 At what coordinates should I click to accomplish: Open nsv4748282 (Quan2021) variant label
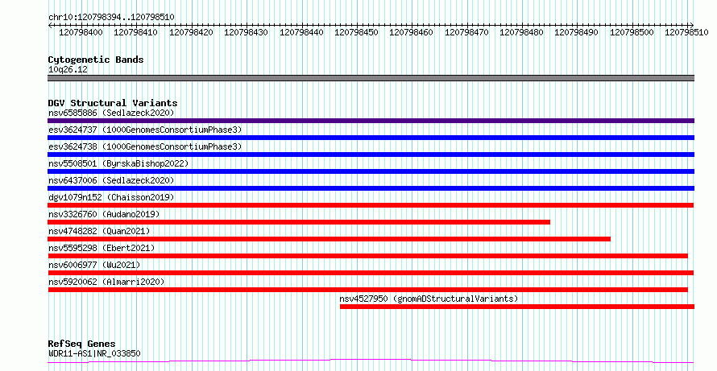pyautogui.click(x=99, y=231)
